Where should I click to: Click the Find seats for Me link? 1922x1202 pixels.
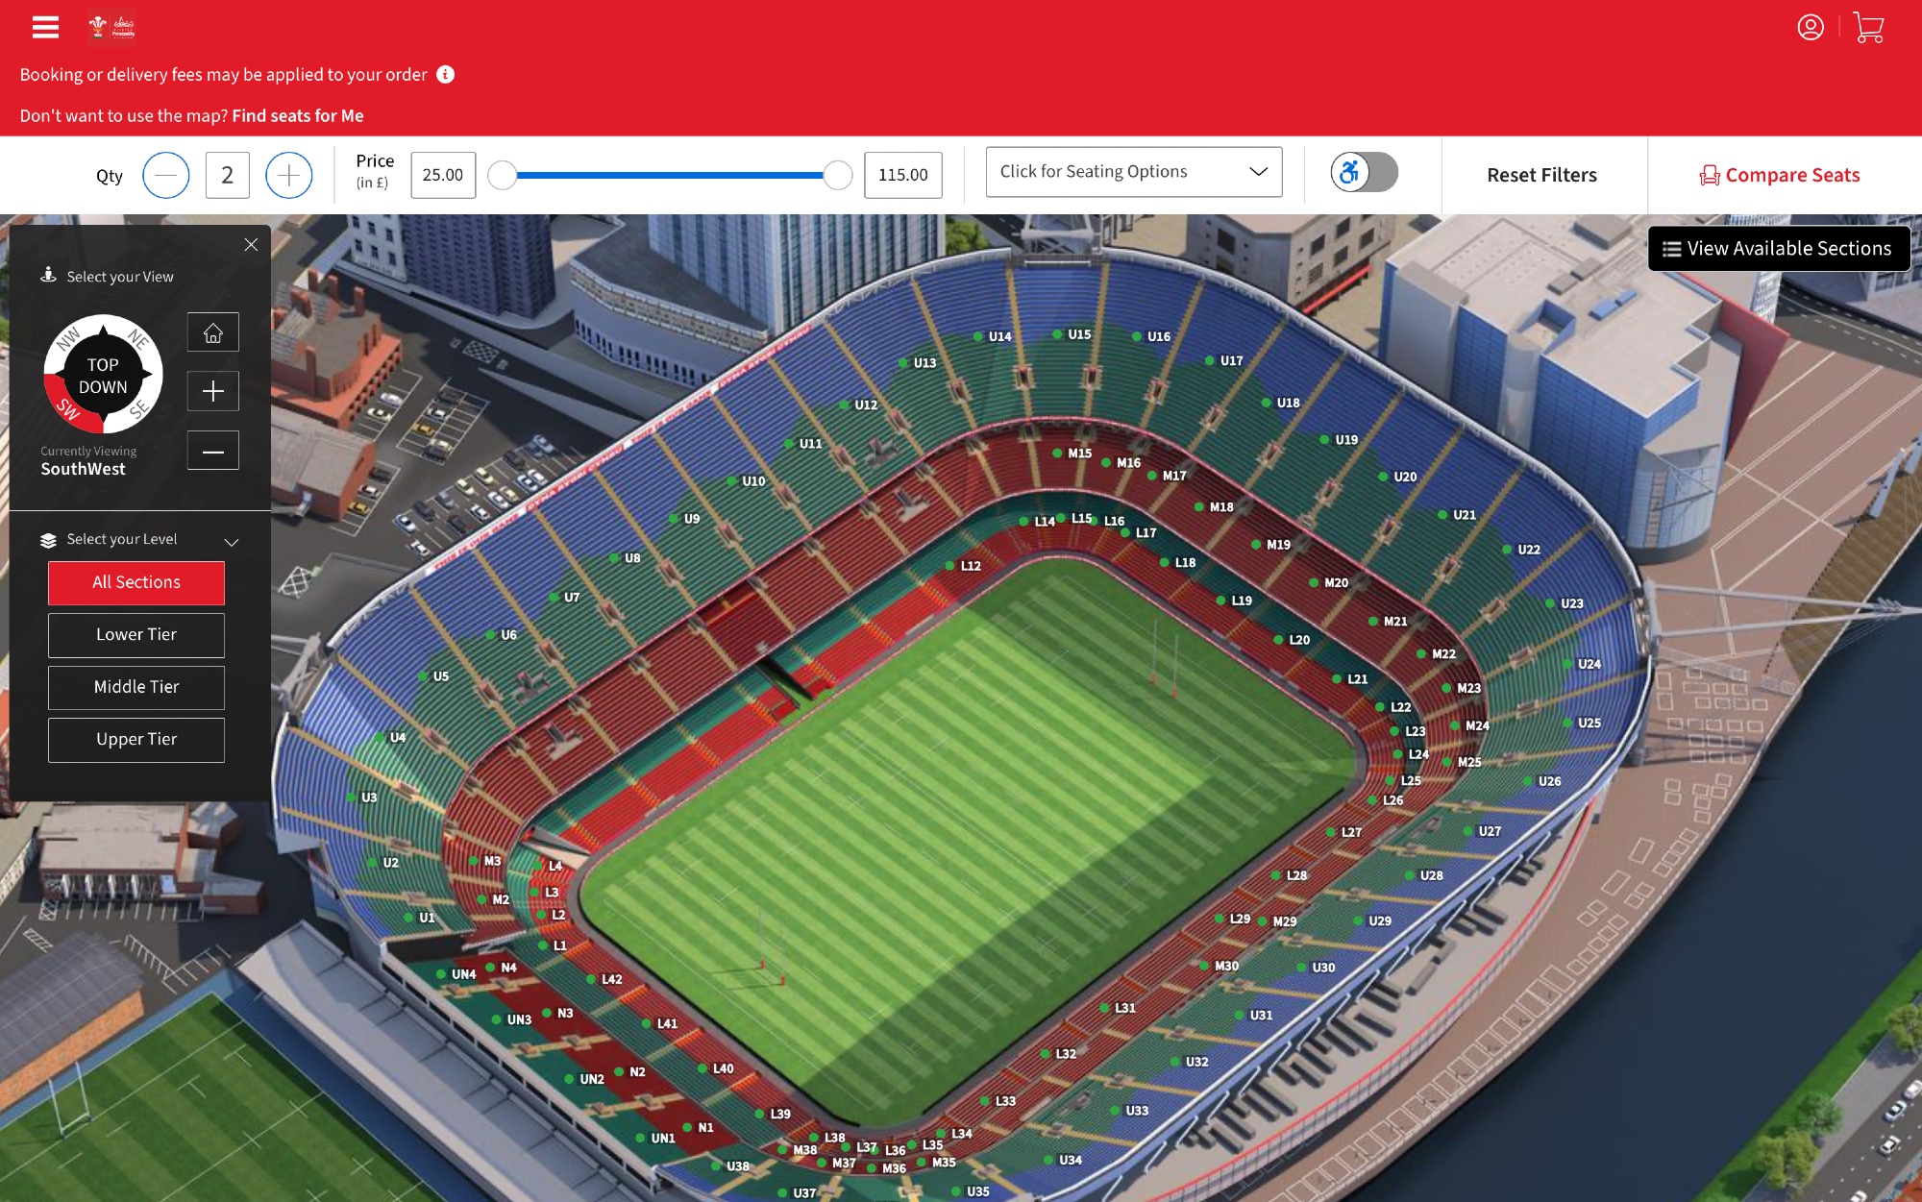click(x=298, y=115)
